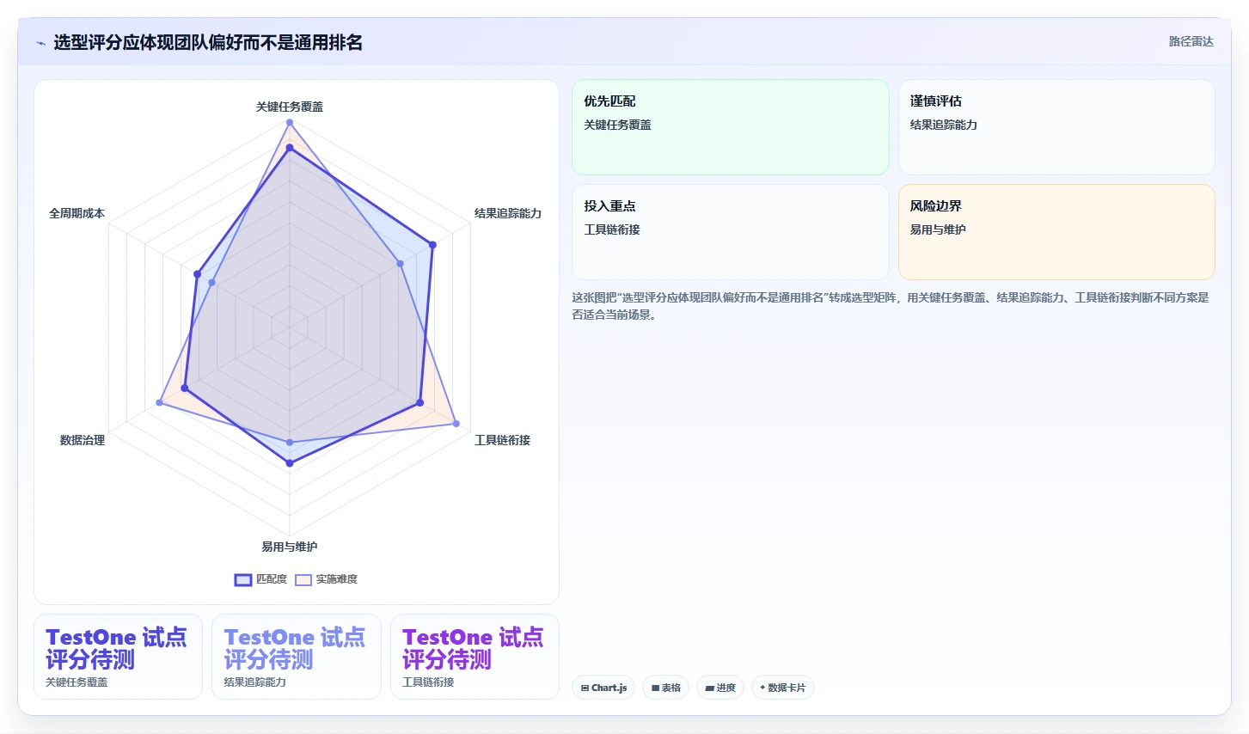
Task: Open the 谨慎评估 card
Action: point(1056,127)
